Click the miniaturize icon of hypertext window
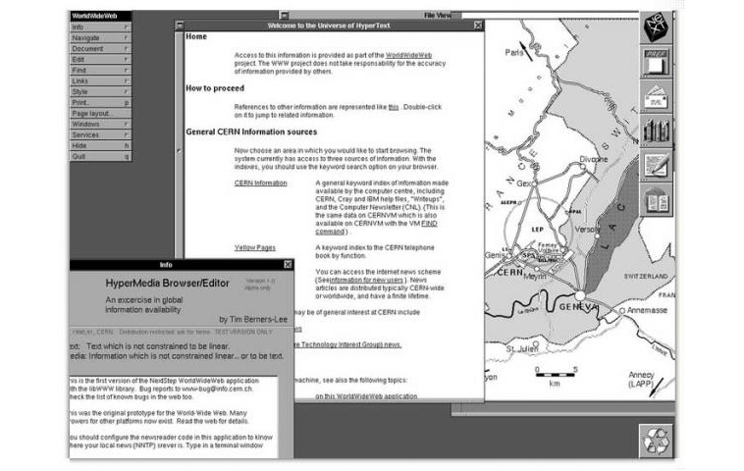The width and height of the screenshot is (744, 471). (180, 26)
